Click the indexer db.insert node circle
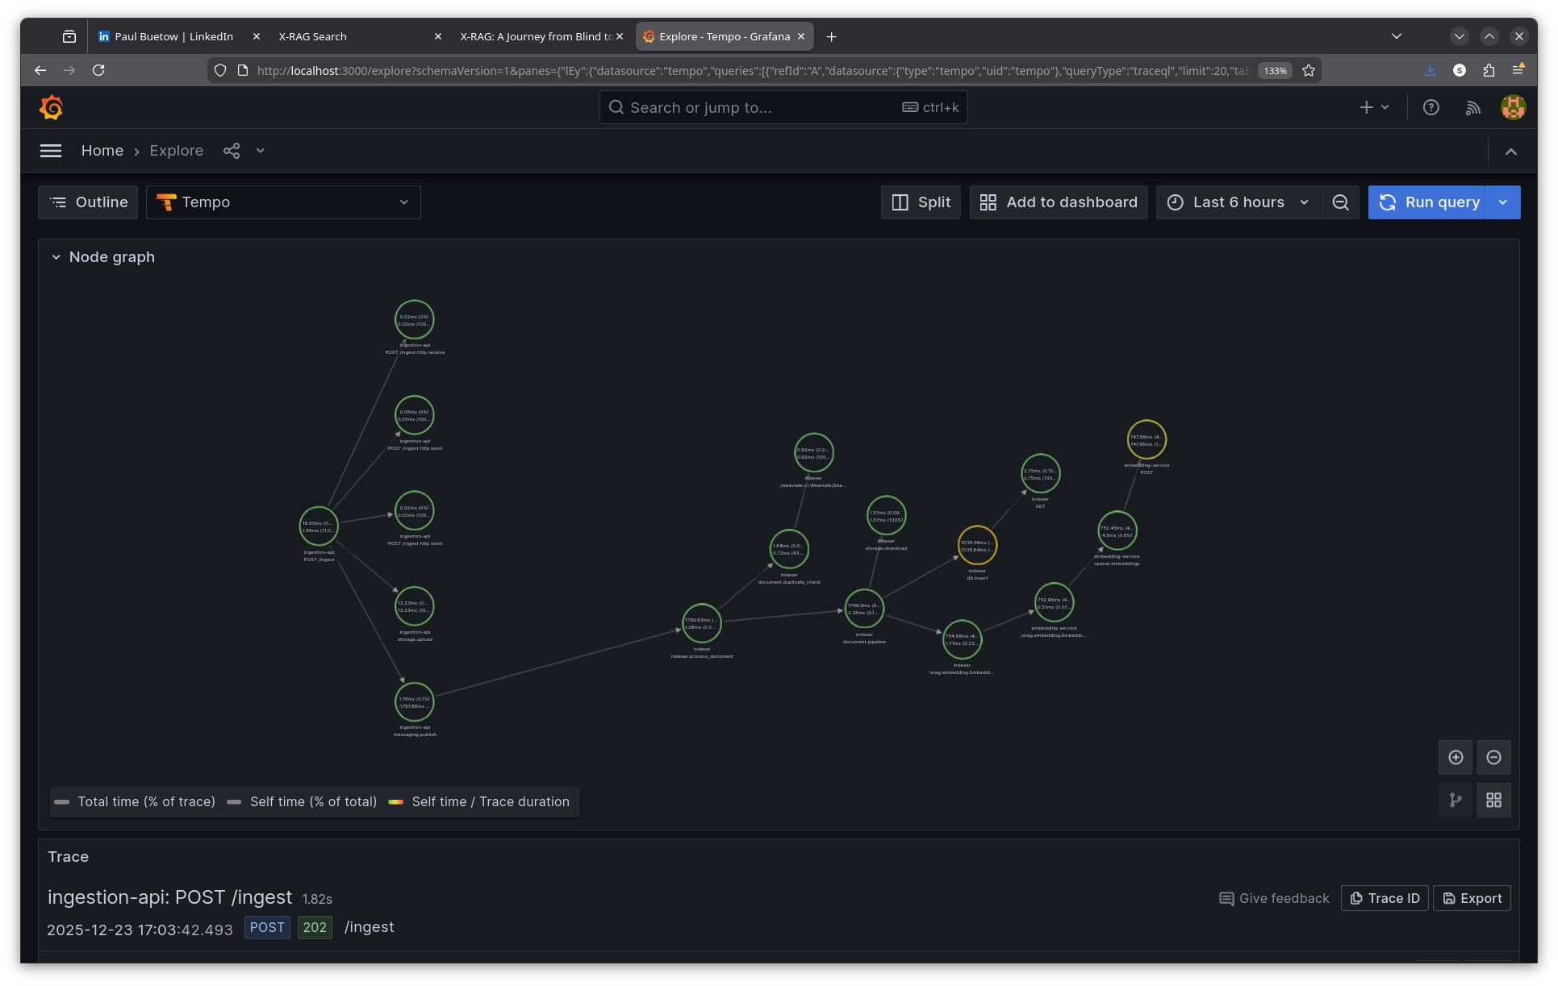The height and width of the screenshot is (986, 1558). pos(977,546)
